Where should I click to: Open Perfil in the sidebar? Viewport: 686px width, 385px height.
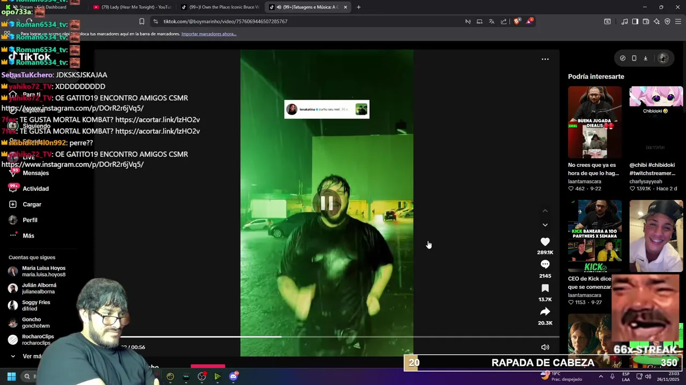(30, 220)
